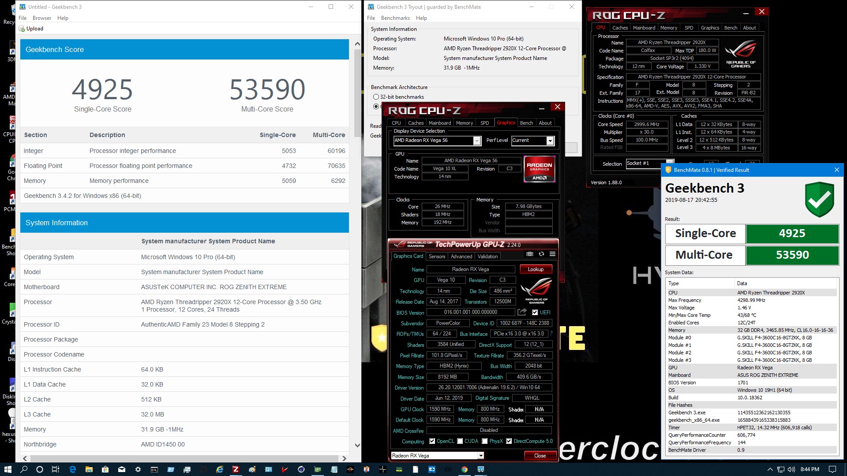The image size is (847, 476).
Task: Click the Motherboard row in Geekbench System Information
Action: 184,287
